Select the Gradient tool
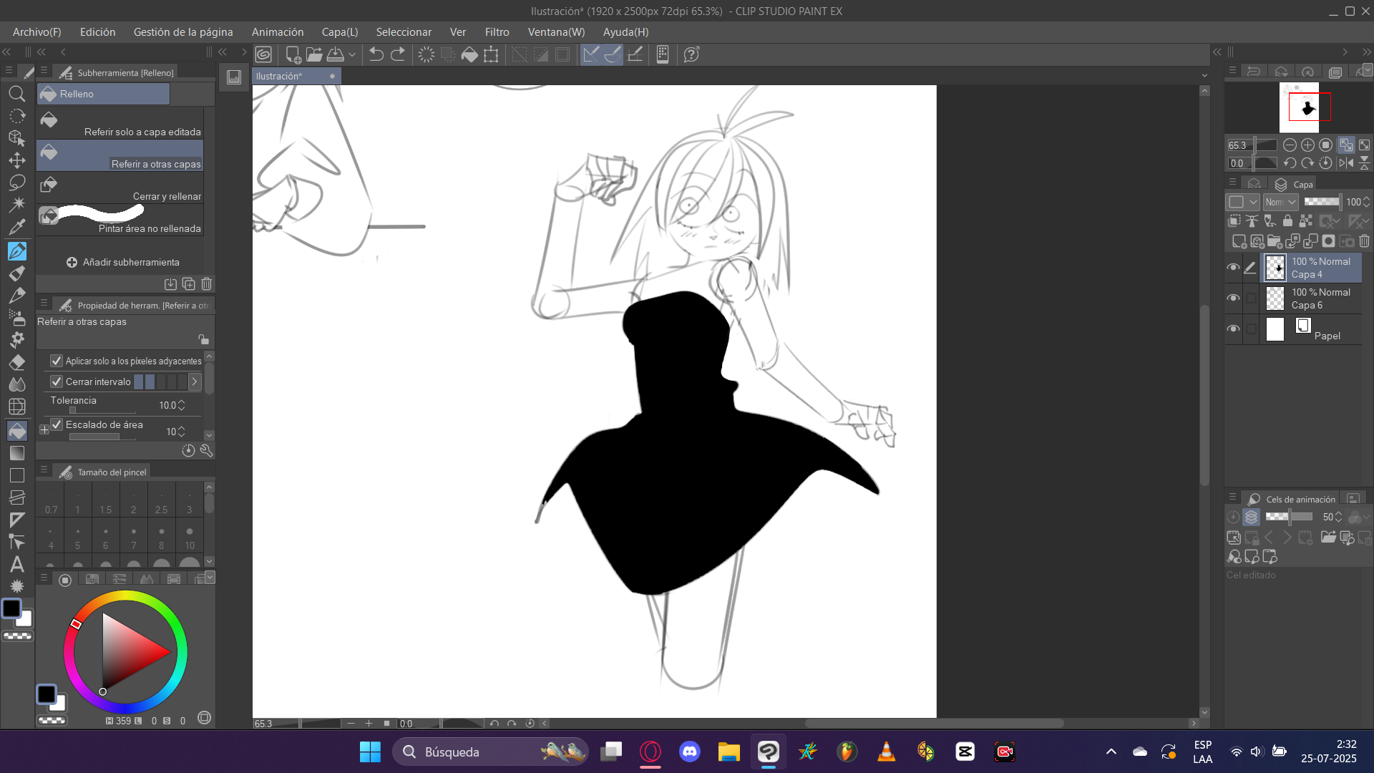 (17, 453)
